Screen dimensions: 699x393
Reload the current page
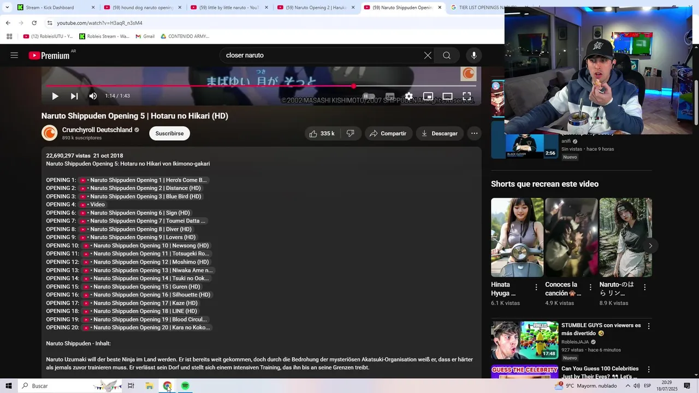34,23
